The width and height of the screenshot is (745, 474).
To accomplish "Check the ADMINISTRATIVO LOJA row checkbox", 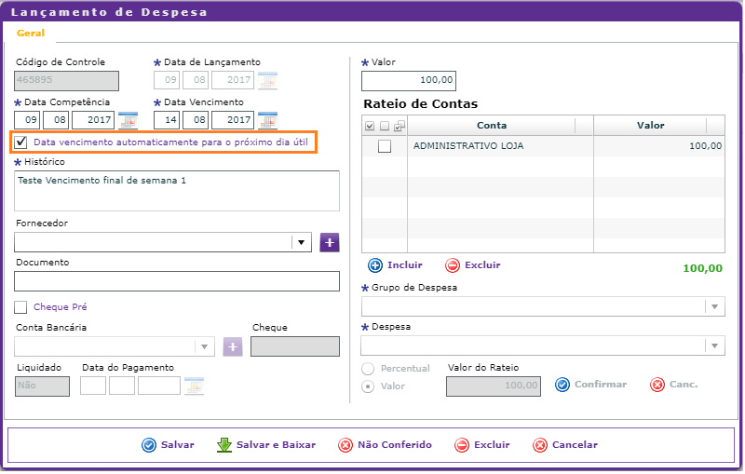I will pos(385,146).
